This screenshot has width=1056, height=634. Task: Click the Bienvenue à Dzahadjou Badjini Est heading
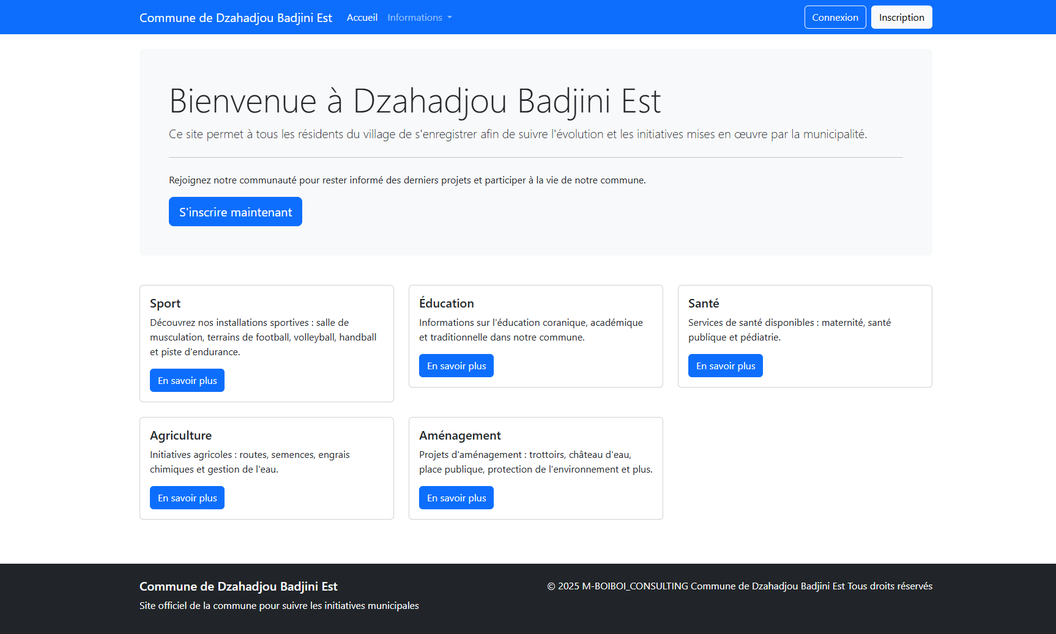[x=415, y=101]
